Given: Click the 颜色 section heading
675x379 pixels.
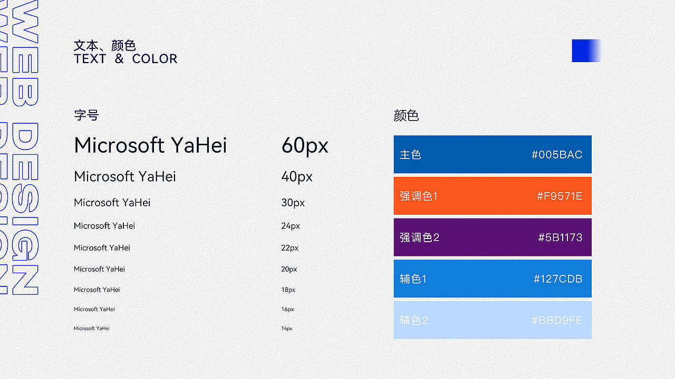Looking at the screenshot, I should tap(406, 115).
